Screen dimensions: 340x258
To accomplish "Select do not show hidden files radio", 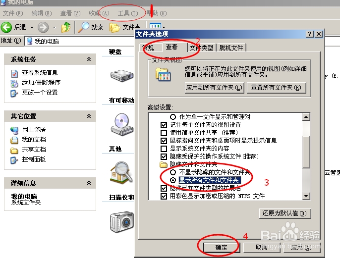I will (173, 172).
